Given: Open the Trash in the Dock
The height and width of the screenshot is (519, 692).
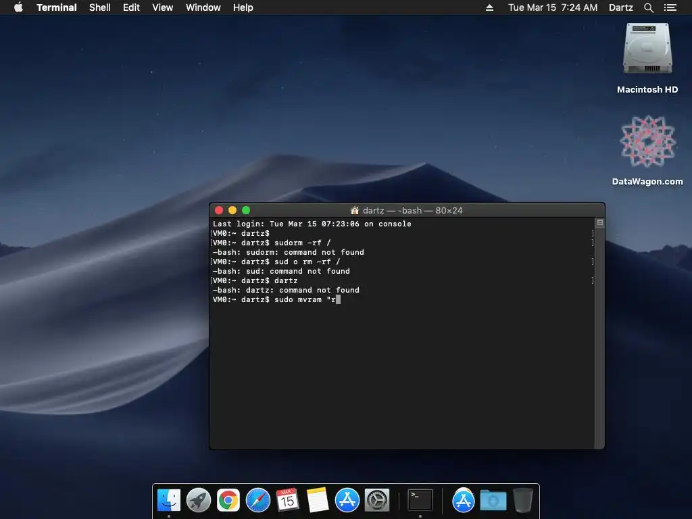Looking at the screenshot, I should pyautogui.click(x=523, y=500).
